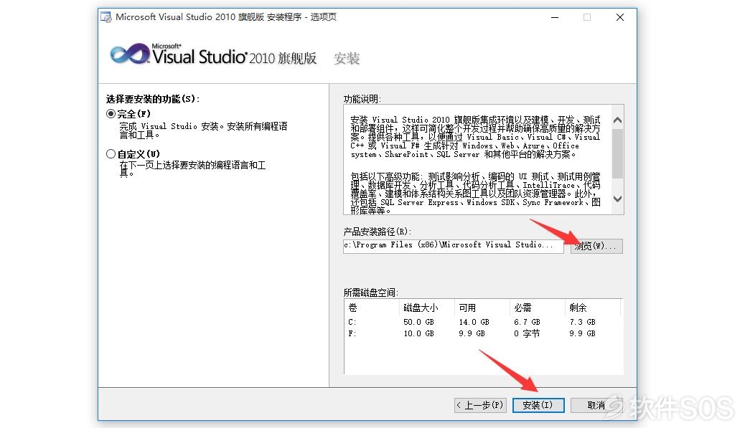
Task: Click the installer icon in title bar
Action: 106,17
